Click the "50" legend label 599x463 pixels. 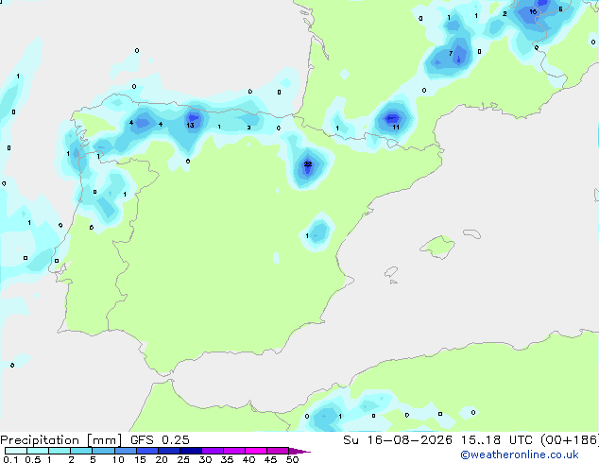click(x=292, y=459)
